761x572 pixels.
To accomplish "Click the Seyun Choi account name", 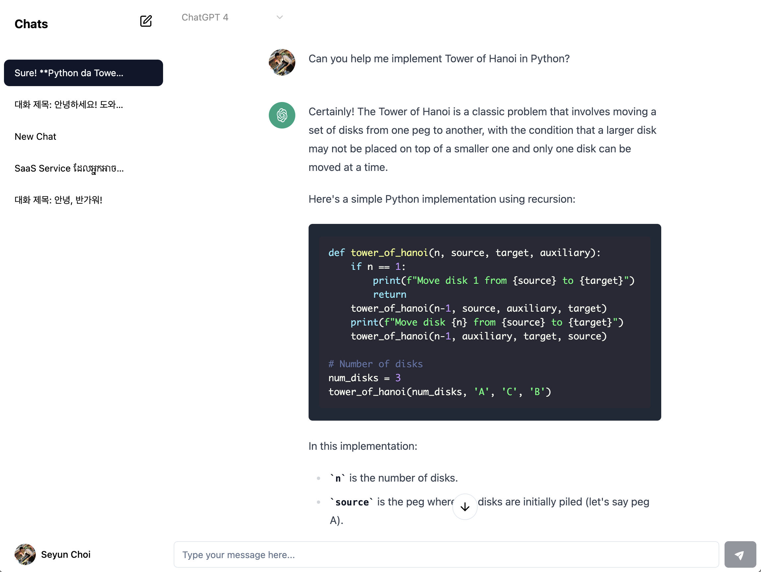I will (x=66, y=554).
